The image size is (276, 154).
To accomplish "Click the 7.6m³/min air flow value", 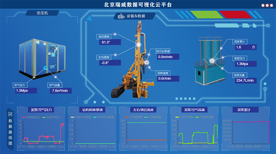I will point(61,91).
